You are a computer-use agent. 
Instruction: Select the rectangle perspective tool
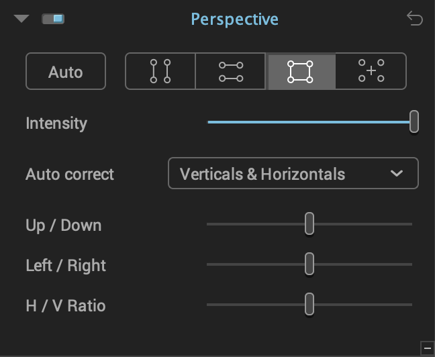pyautogui.click(x=301, y=71)
